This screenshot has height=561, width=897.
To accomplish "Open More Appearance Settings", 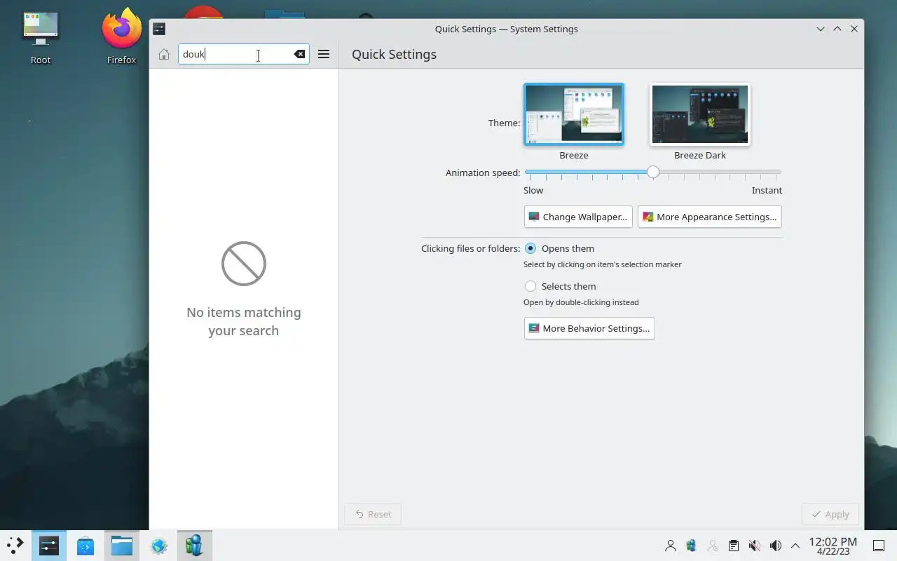I will [x=709, y=217].
